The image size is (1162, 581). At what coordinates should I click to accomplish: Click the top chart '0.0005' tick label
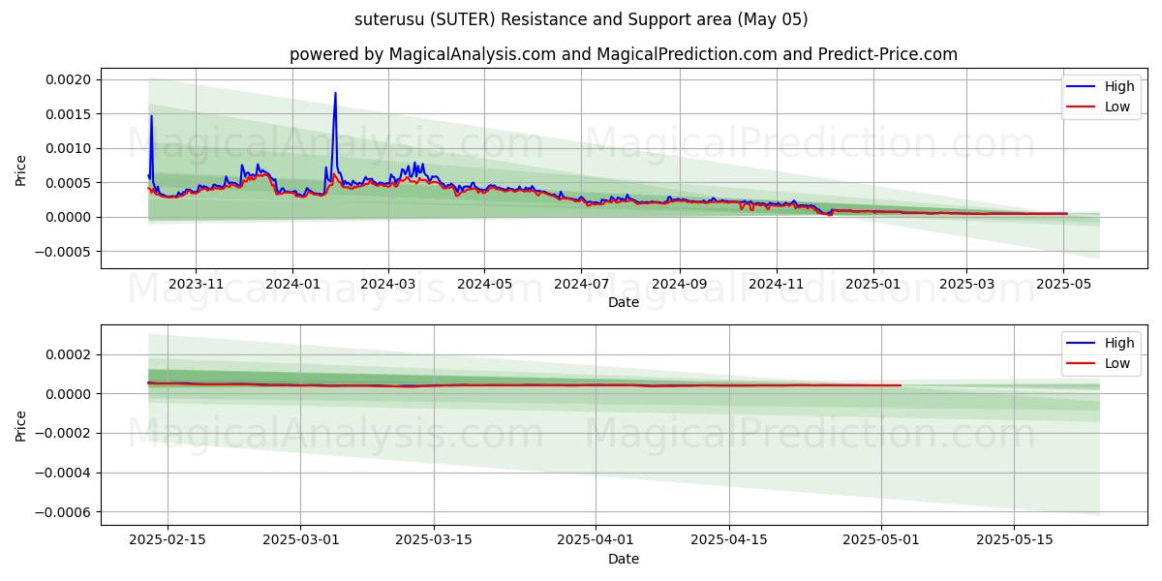[x=70, y=183]
